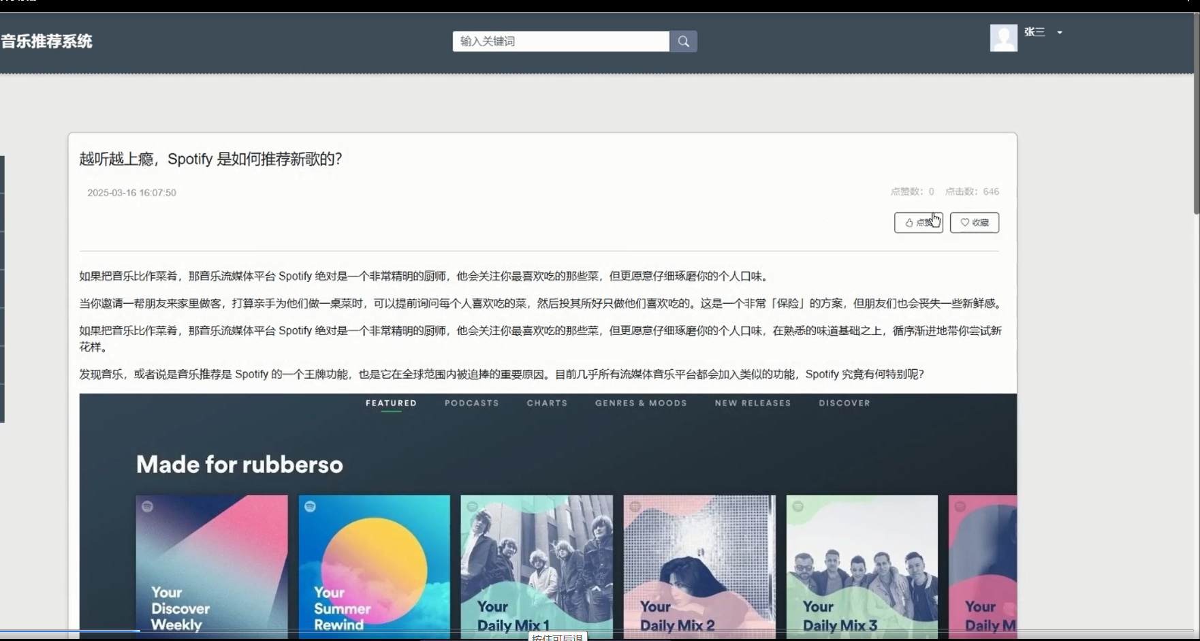Open the Your Daily Mix 2 card
1200x641 pixels.
click(x=699, y=567)
